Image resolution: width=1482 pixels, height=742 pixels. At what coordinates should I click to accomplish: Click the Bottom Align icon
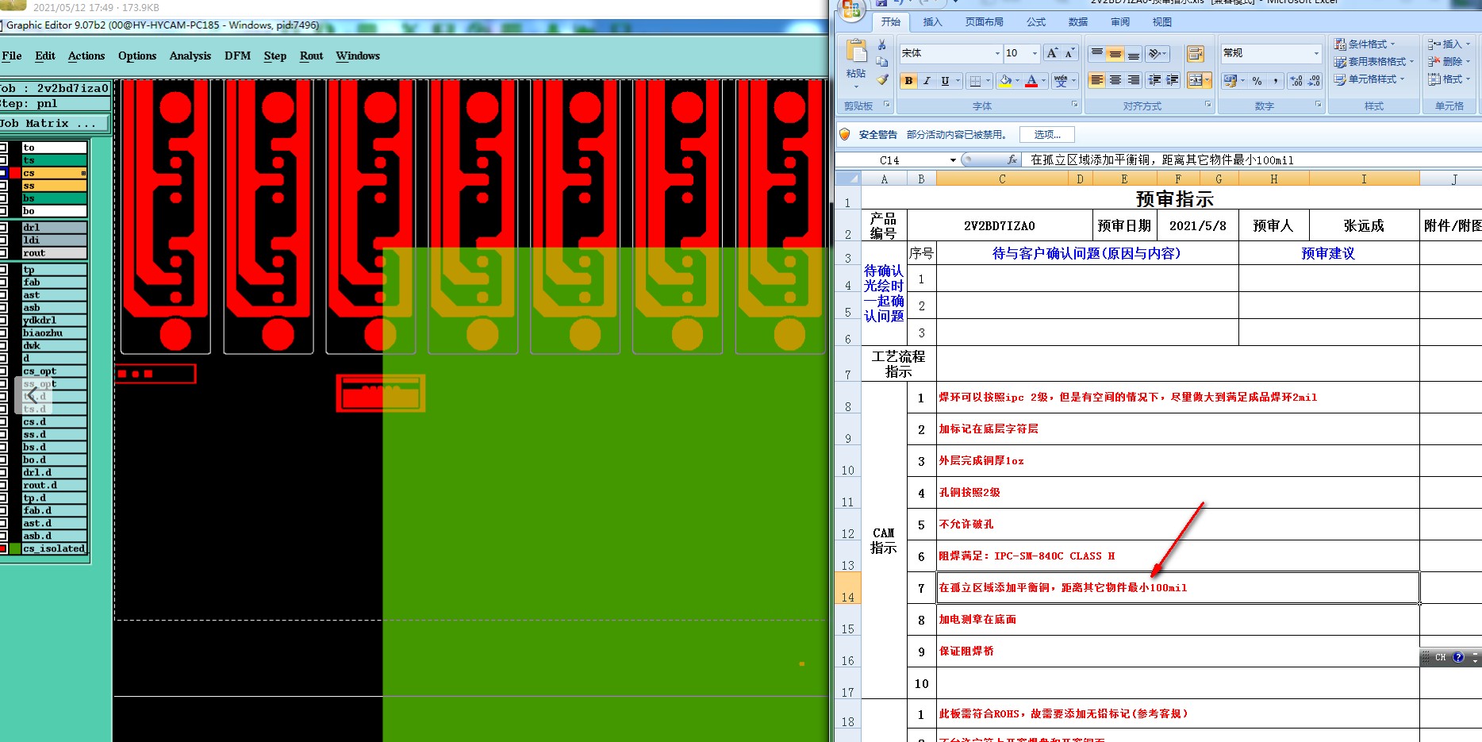click(x=1134, y=54)
